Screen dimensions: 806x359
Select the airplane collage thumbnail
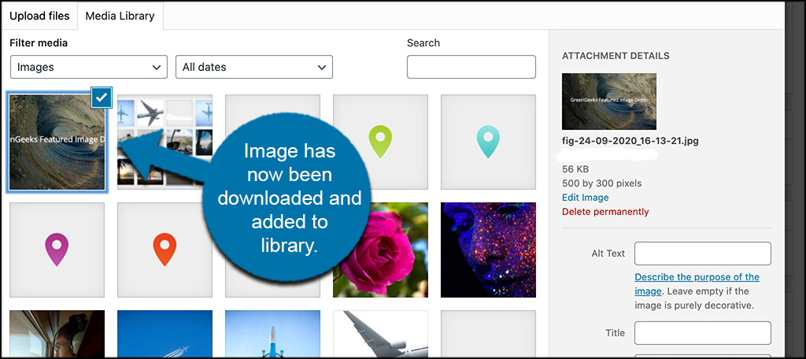click(165, 142)
